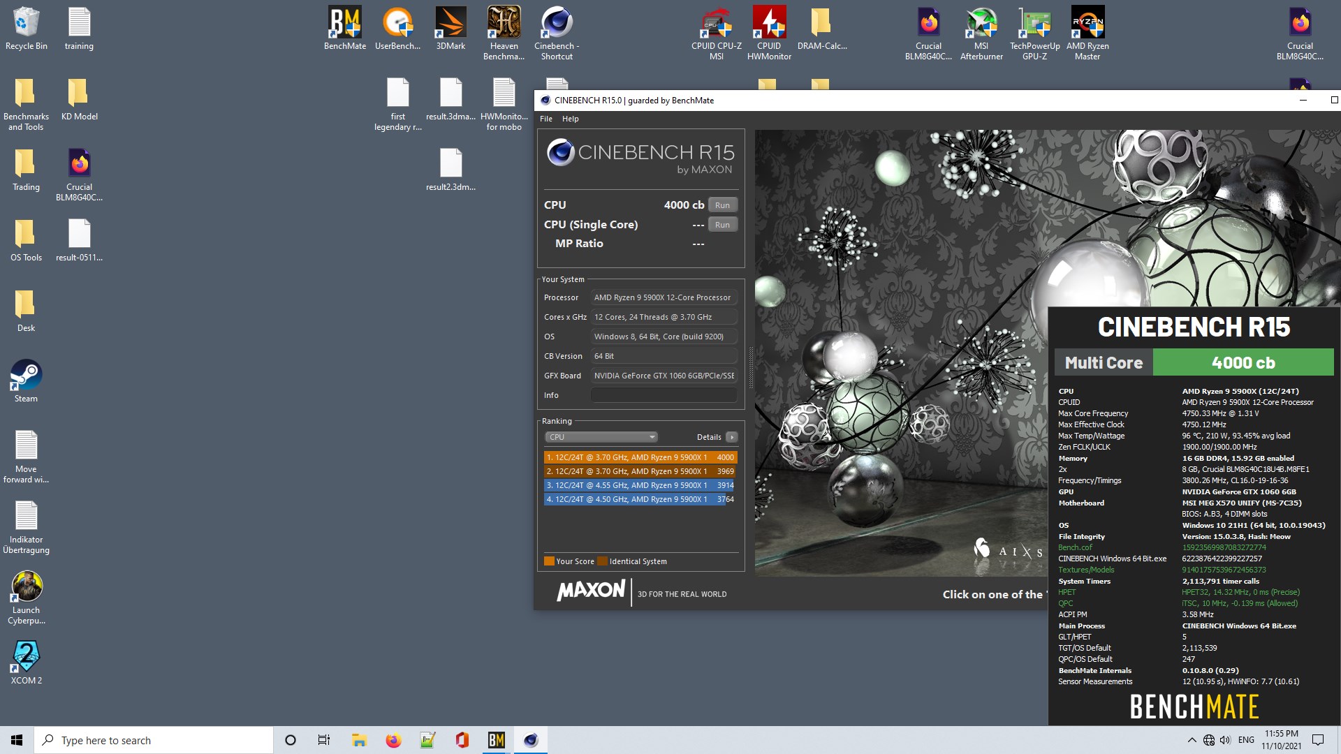
Task: Open the UserBenchmark desktop shortcut
Action: 398,29
